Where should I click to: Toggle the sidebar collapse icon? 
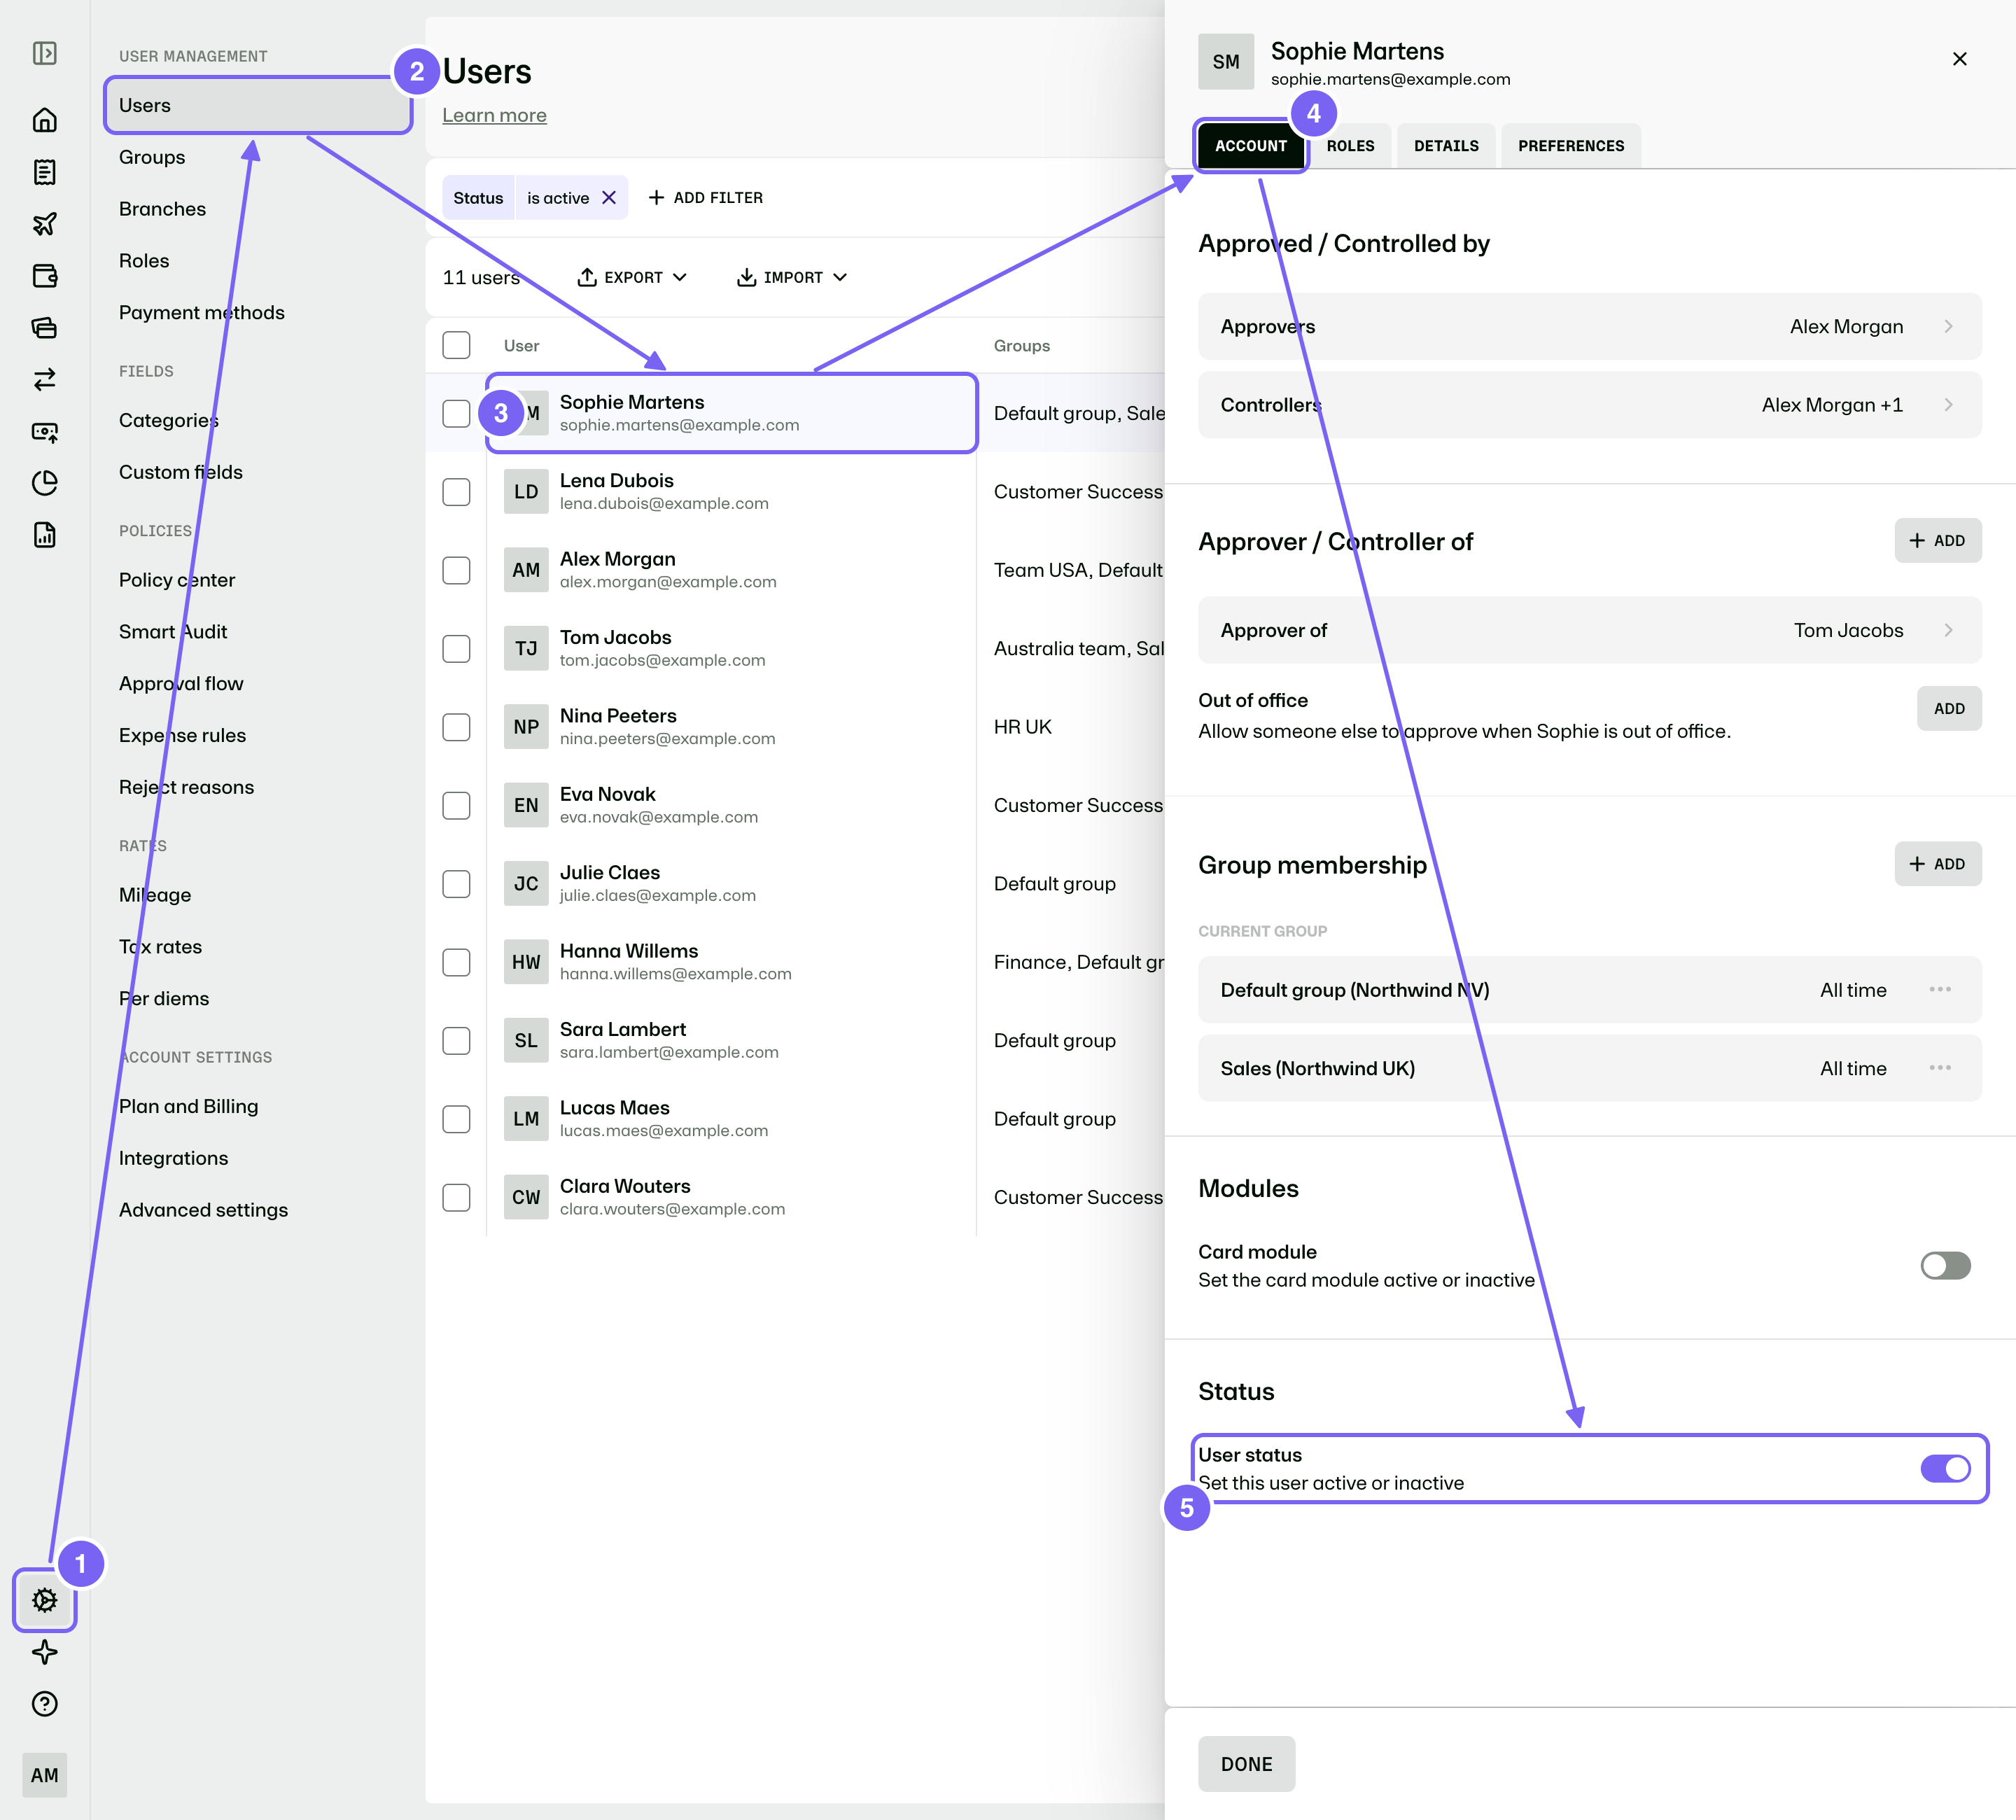[x=44, y=53]
